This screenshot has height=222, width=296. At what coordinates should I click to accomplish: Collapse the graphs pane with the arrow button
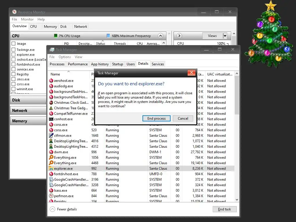(x=179, y=36)
